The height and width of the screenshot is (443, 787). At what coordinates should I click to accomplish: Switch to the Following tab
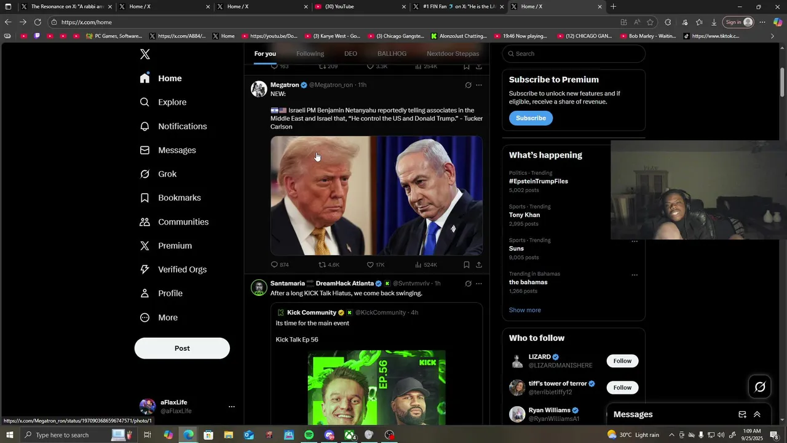(310, 54)
